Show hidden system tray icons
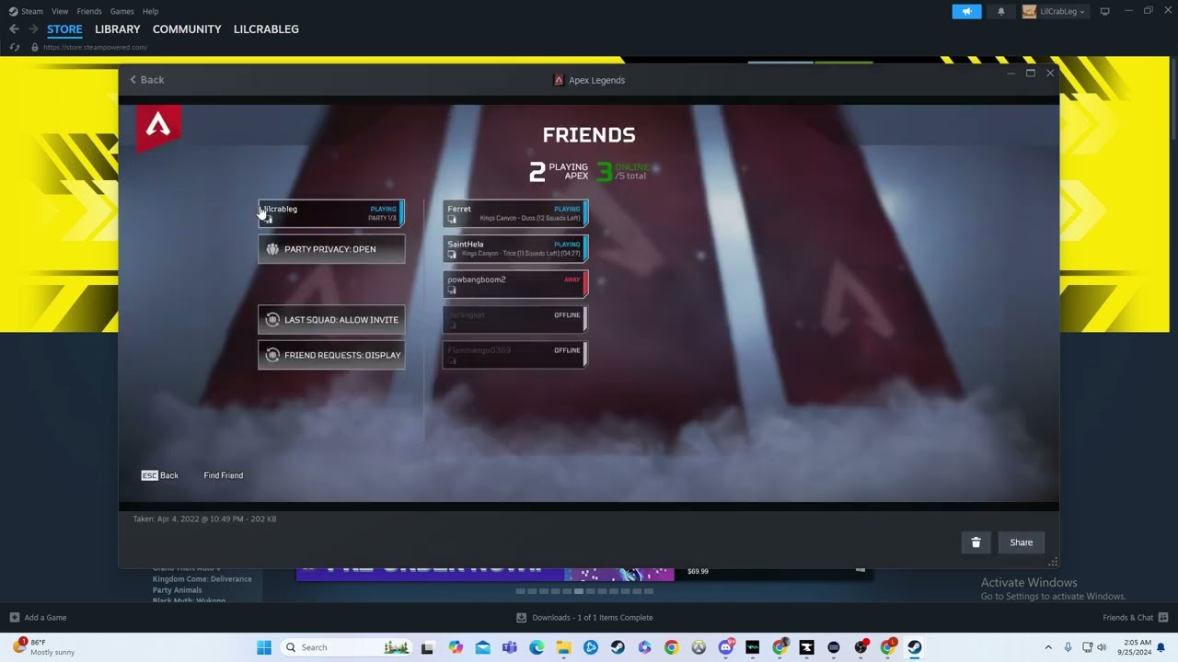 point(1047,647)
